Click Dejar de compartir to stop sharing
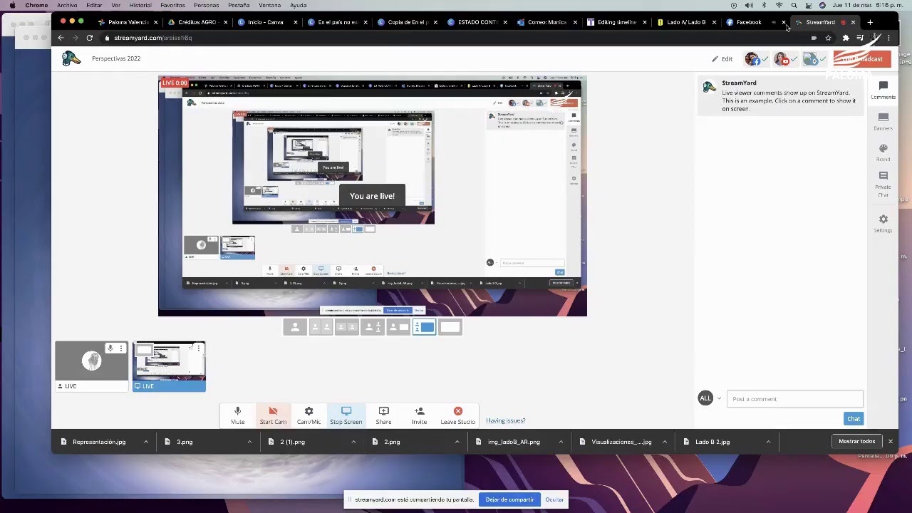The height and width of the screenshot is (513, 912). 509,499
